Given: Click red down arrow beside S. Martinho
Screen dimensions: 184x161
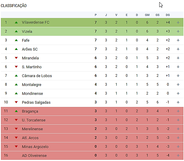Looking at the screenshot, I should coord(16,67).
